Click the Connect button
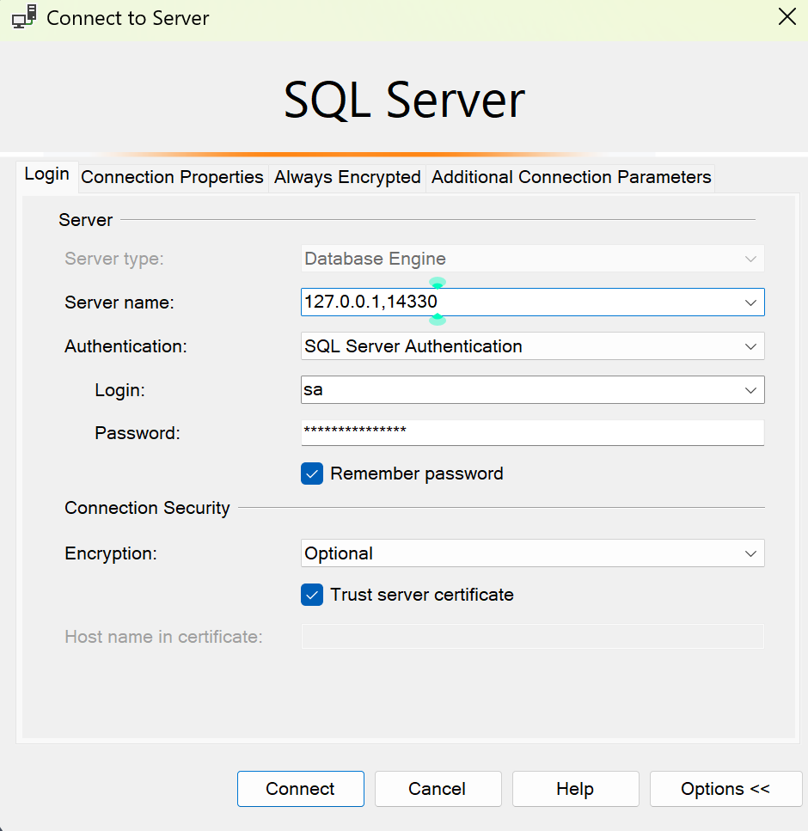This screenshot has height=831, width=808. 301,789
